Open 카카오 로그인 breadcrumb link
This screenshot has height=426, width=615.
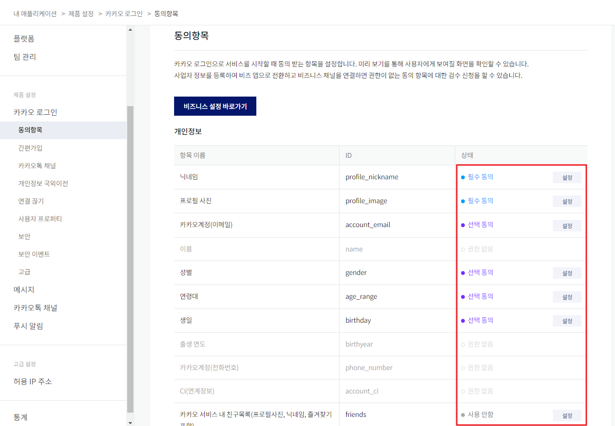point(124,13)
